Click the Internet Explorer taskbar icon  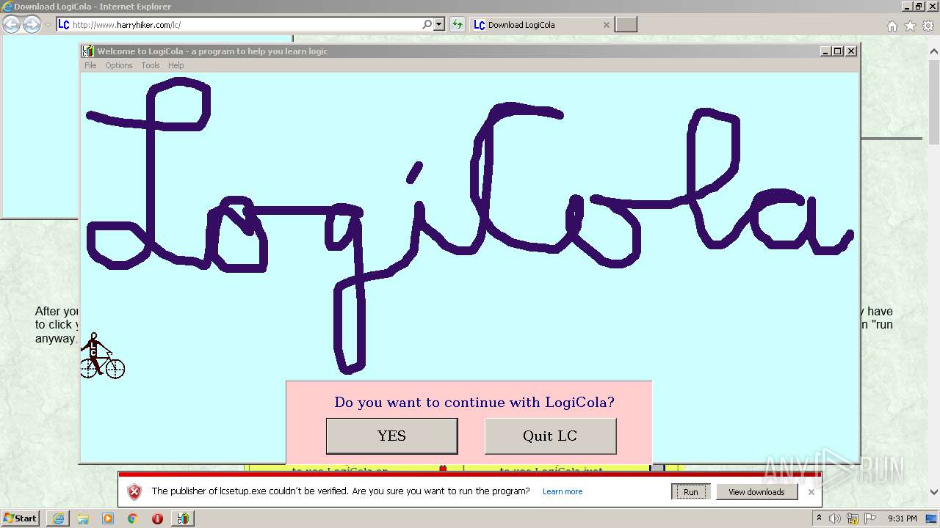point(58,518)
